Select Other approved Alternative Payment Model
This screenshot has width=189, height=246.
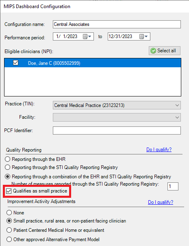(x=9, y=240)
